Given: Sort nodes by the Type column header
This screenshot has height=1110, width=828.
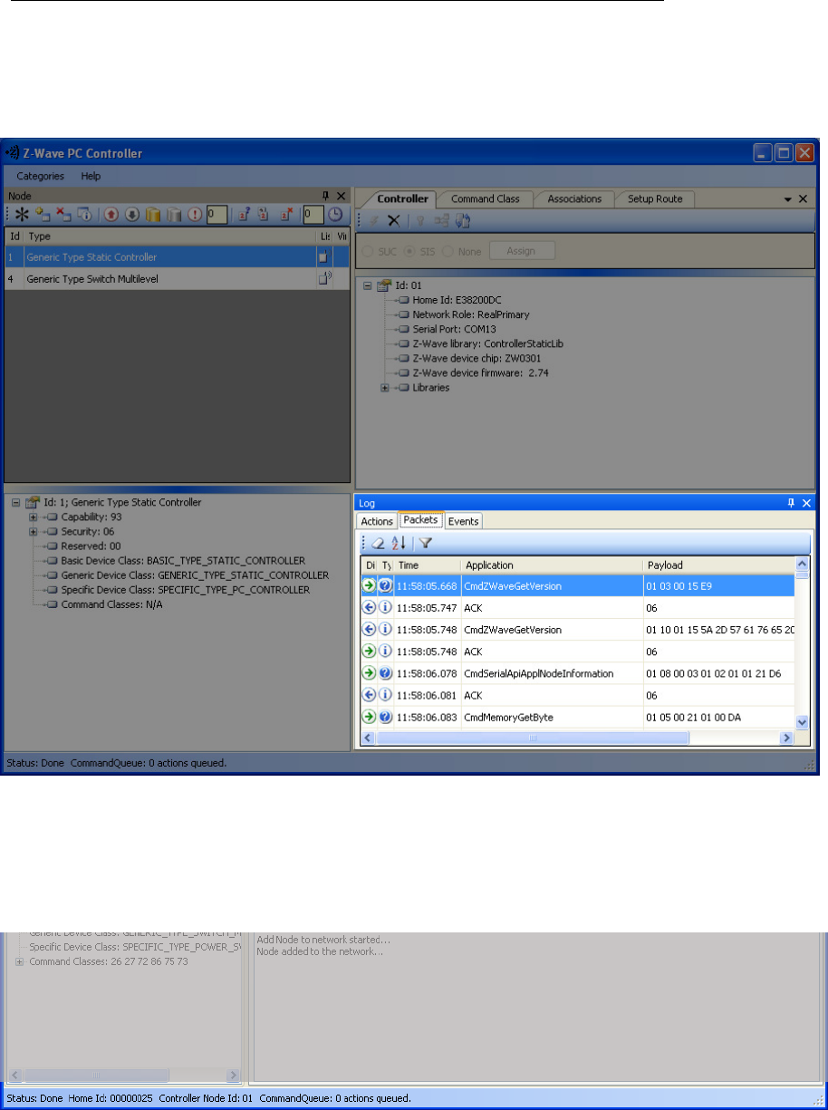Looking at the screenshot, I should (x=168, y=236).
